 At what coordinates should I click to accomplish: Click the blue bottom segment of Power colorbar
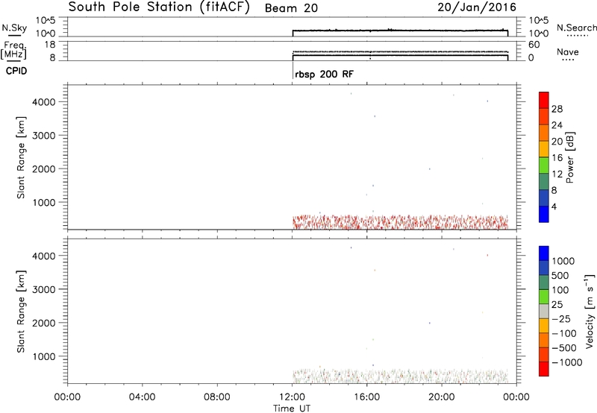pyautogui.click(x=544, y=214)
